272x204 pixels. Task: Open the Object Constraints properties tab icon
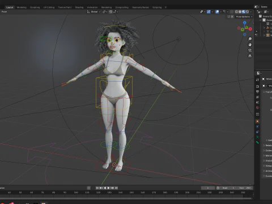tap(257, 132)
